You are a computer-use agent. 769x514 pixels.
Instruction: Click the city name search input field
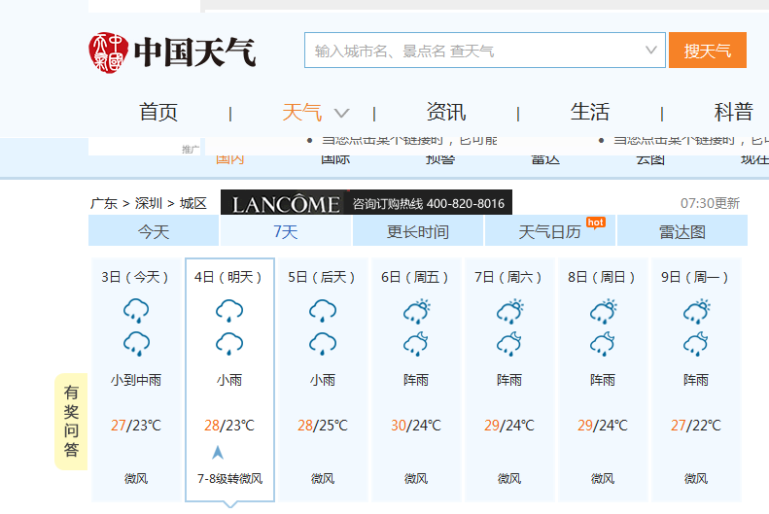pos(472,51)
